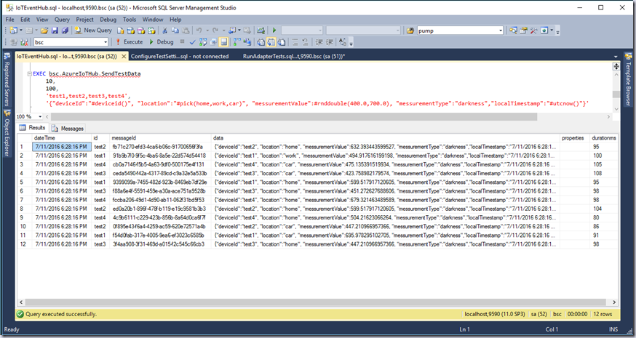Toggle Include Actual Execution Plan icon
The image size is (636, 338).
coord(237,41)
